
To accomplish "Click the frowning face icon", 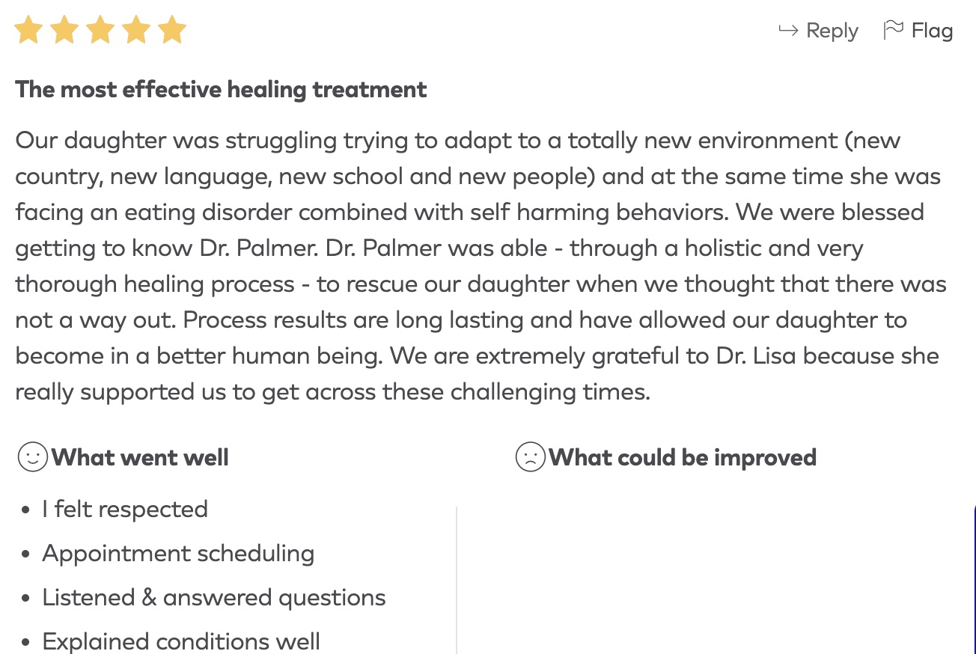I will click(530, 457).
